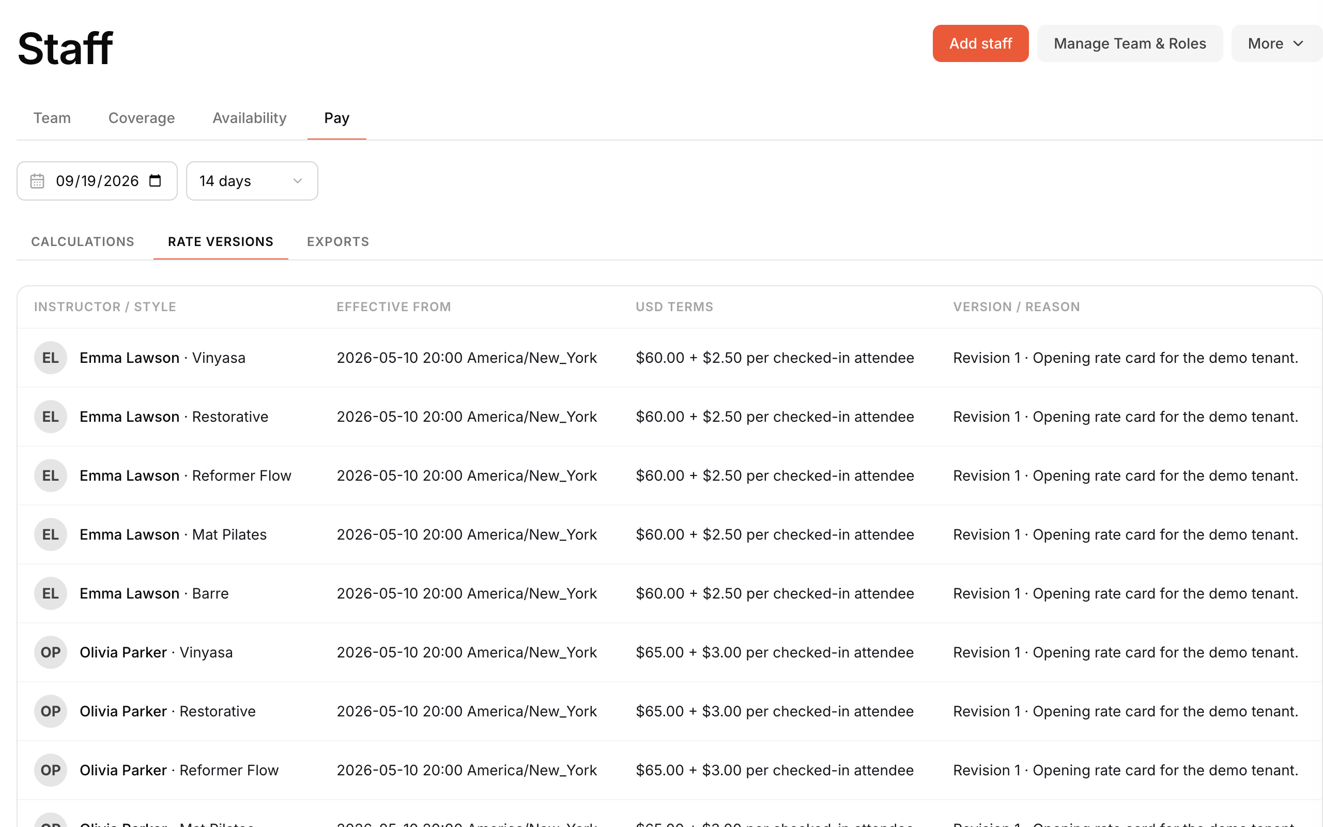This screenshot has height=827, width=1323.
Task: Click Olivia Parker · Reformer Flow name
Action: point(179,770)
